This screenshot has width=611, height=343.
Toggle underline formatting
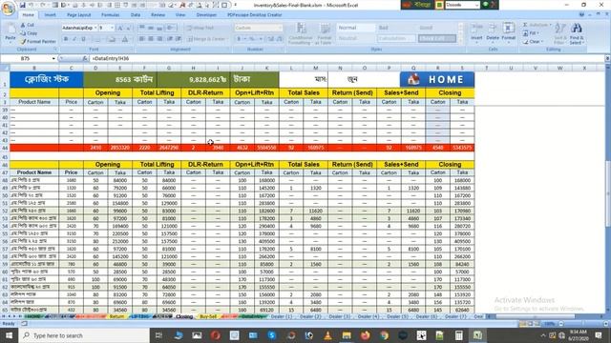coord(83,39)
